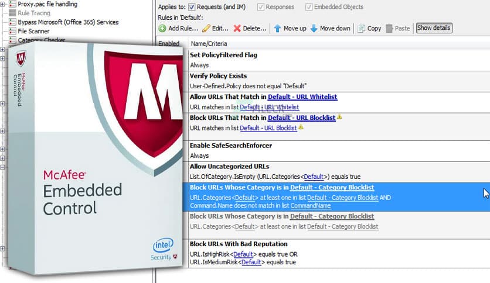The height and width of the screenshot is (283, 490).
Task: Open Default - URL Whitelist link in criteria line
Action: click(270, 107)
